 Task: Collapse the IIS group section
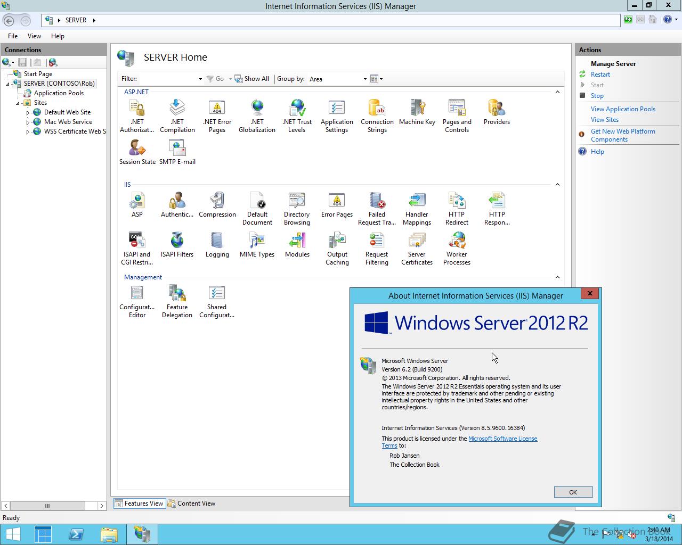click(557, 185)
